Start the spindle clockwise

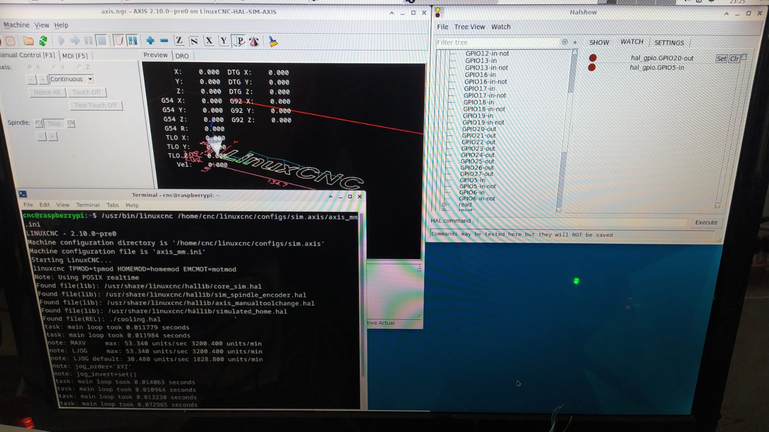point(71,123)
